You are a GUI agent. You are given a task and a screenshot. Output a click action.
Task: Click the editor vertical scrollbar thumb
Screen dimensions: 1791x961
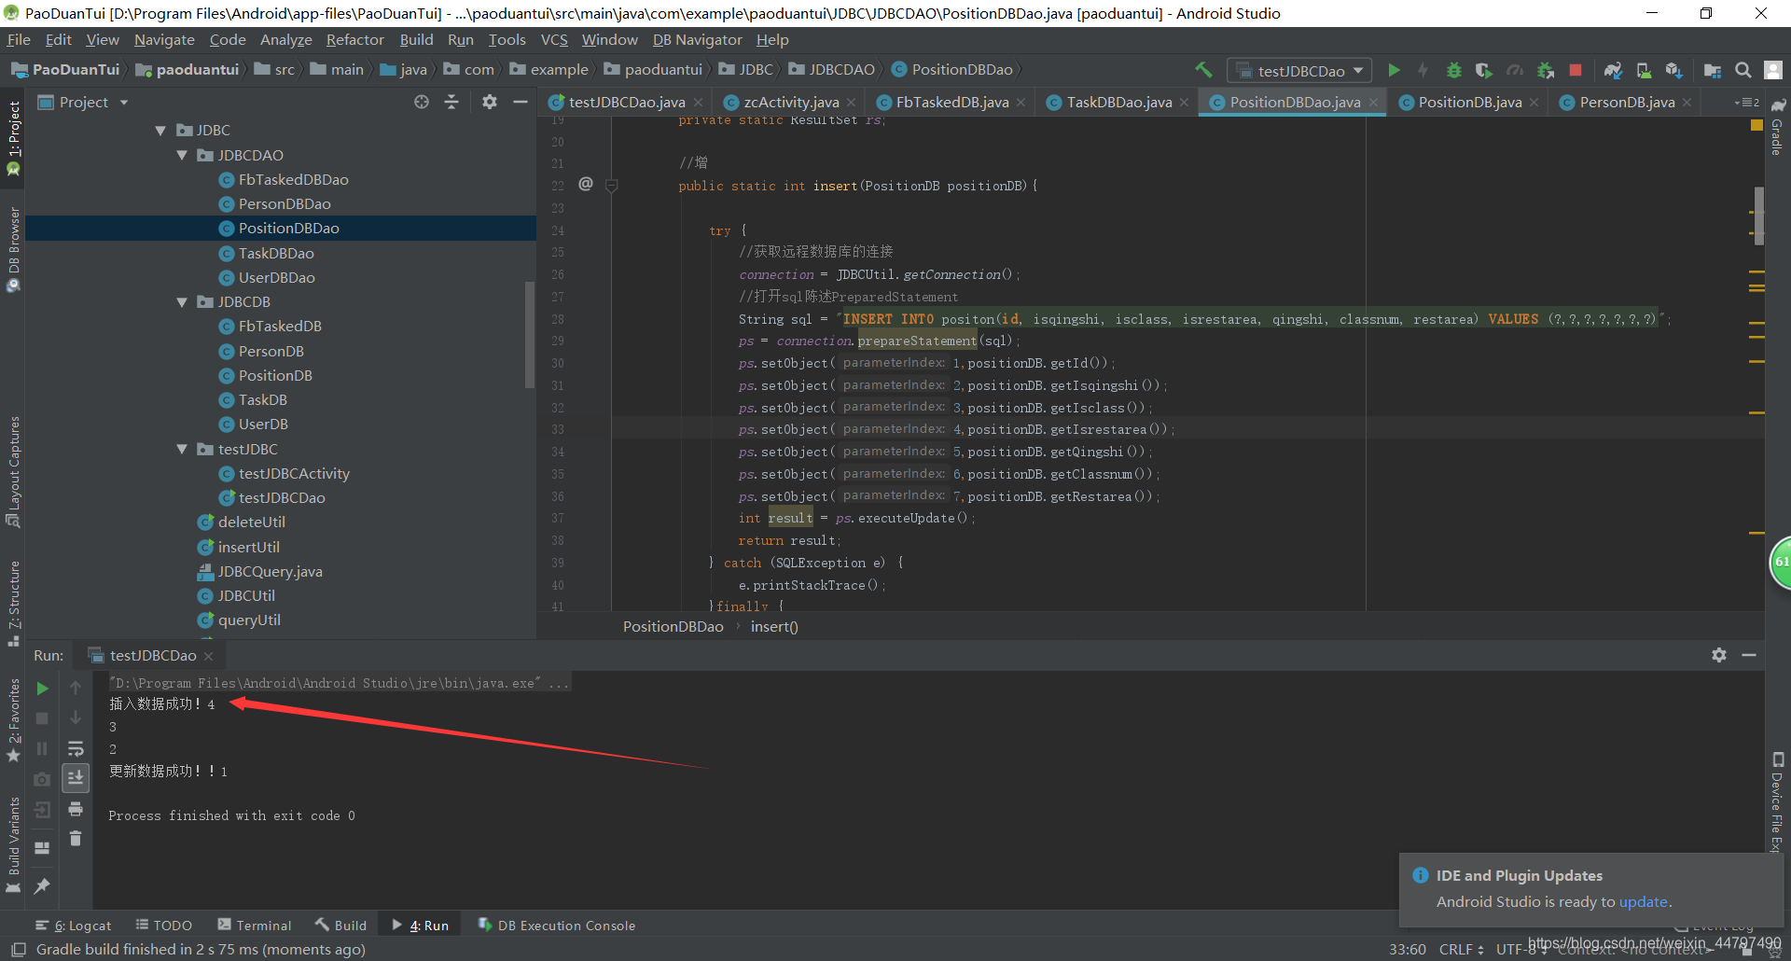pos(1759,216)
